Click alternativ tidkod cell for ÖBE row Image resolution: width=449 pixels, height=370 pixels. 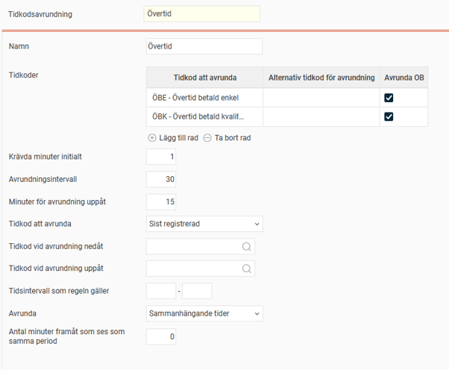[321, 98]
